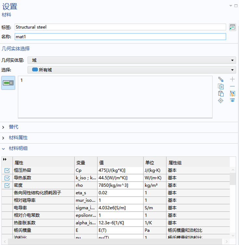239x245 pixels.
Task: Click the 相对介电常数 property row
Action: (116, 215)
